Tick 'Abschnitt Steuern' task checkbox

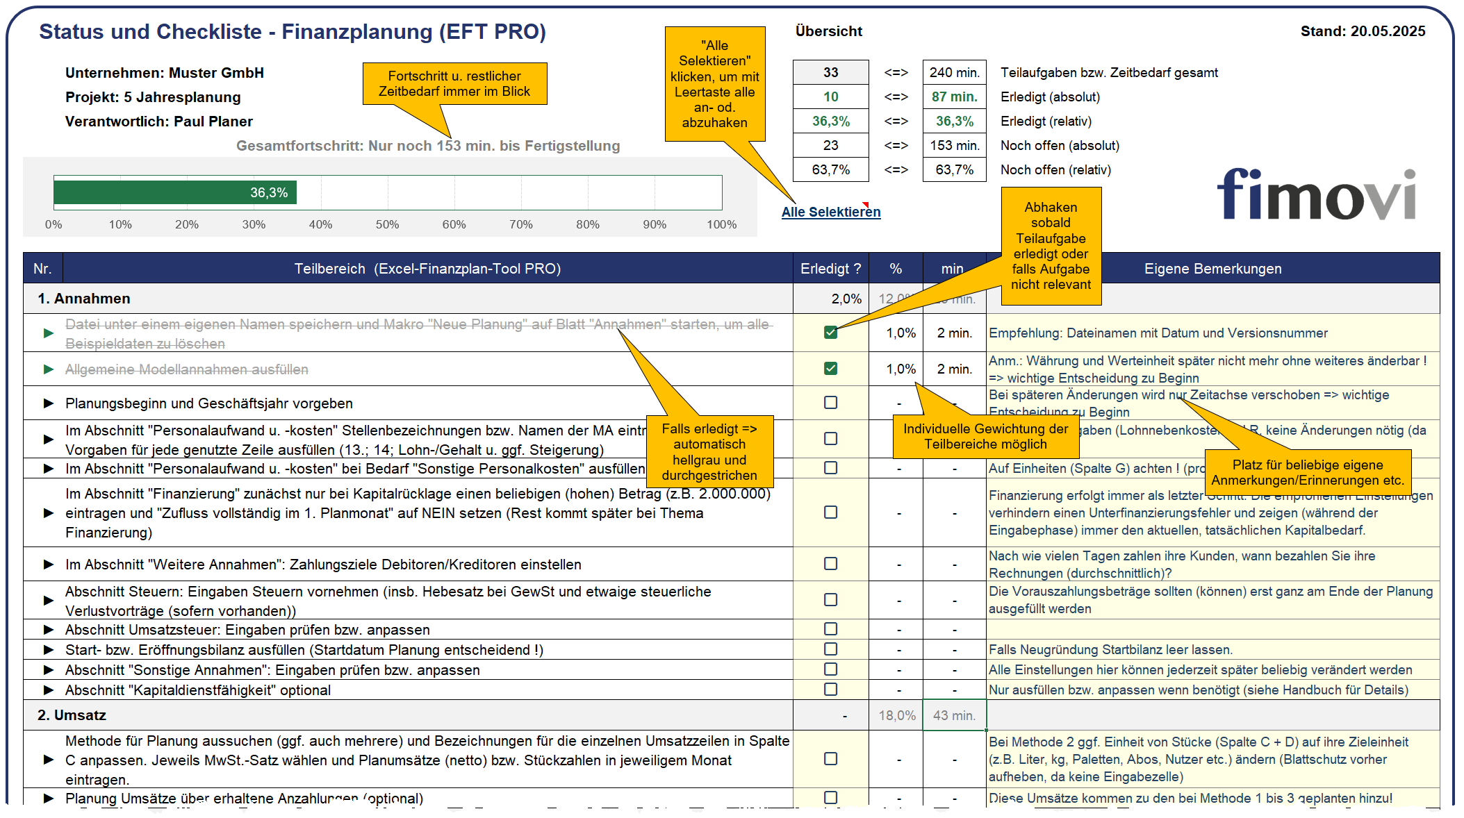click(830, 600)
